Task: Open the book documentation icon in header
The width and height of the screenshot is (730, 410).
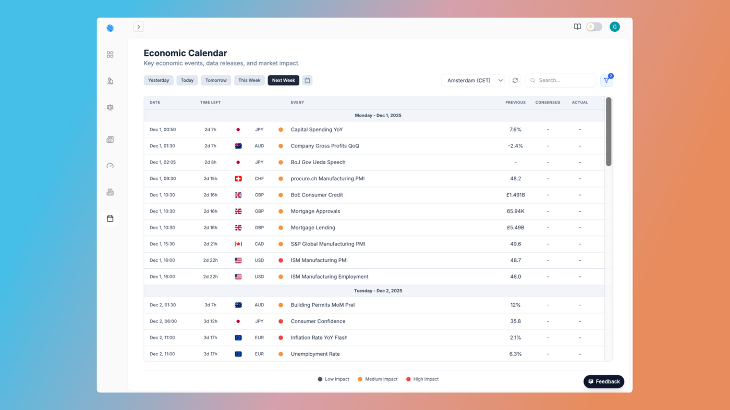Action: [577, 27]
